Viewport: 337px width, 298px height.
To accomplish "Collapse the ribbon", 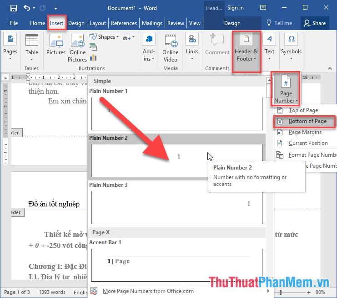I will [330, 68].
